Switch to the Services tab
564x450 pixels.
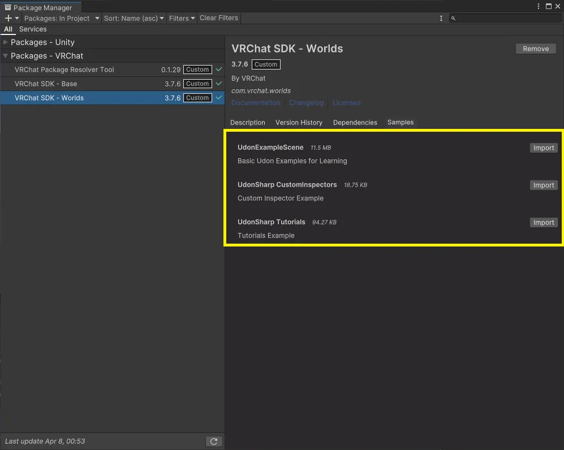(33, 29)
